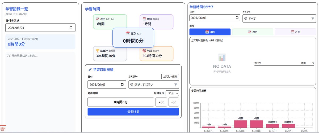The width and height of the screenshot is (319, 133).
Task: Click the 学習記録一覧 heading
Action: click(x=17, y=9)
